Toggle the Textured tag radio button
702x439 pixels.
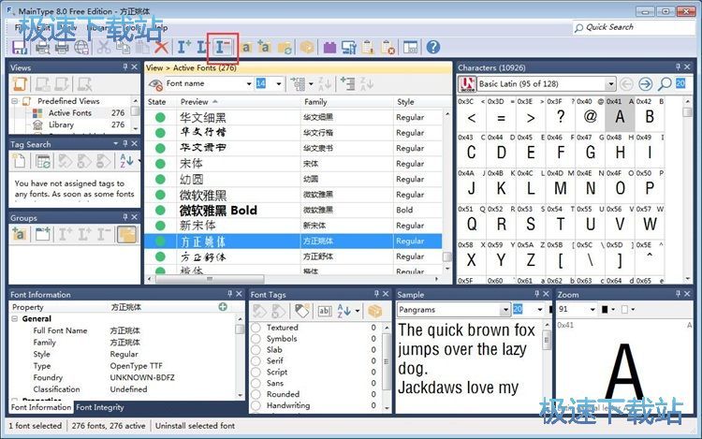click(x=256, y=328)
